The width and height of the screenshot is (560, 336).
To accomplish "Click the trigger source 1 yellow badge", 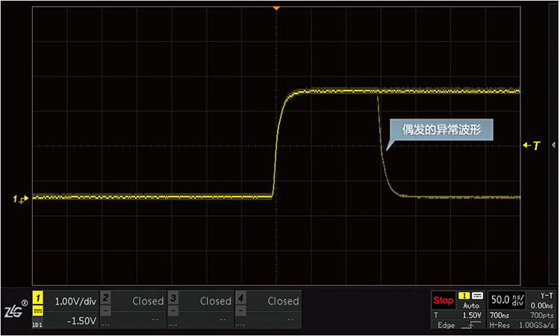I will 464,296.
